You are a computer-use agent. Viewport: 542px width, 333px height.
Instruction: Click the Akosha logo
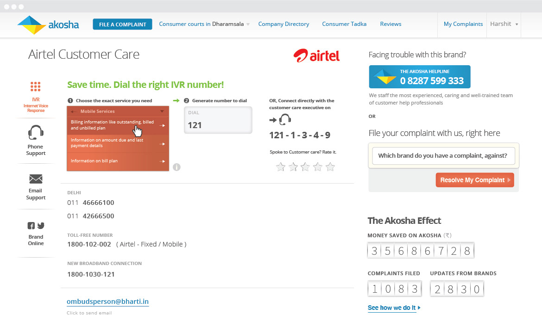click(x=48, y=25)
